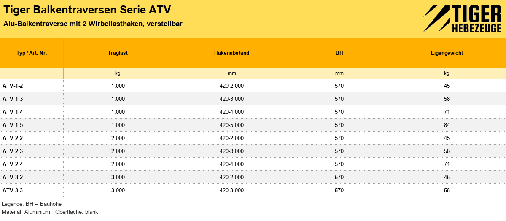Click the Traglast column header
The height and width of the screenshot is (221, 506).
coord(118,53)
